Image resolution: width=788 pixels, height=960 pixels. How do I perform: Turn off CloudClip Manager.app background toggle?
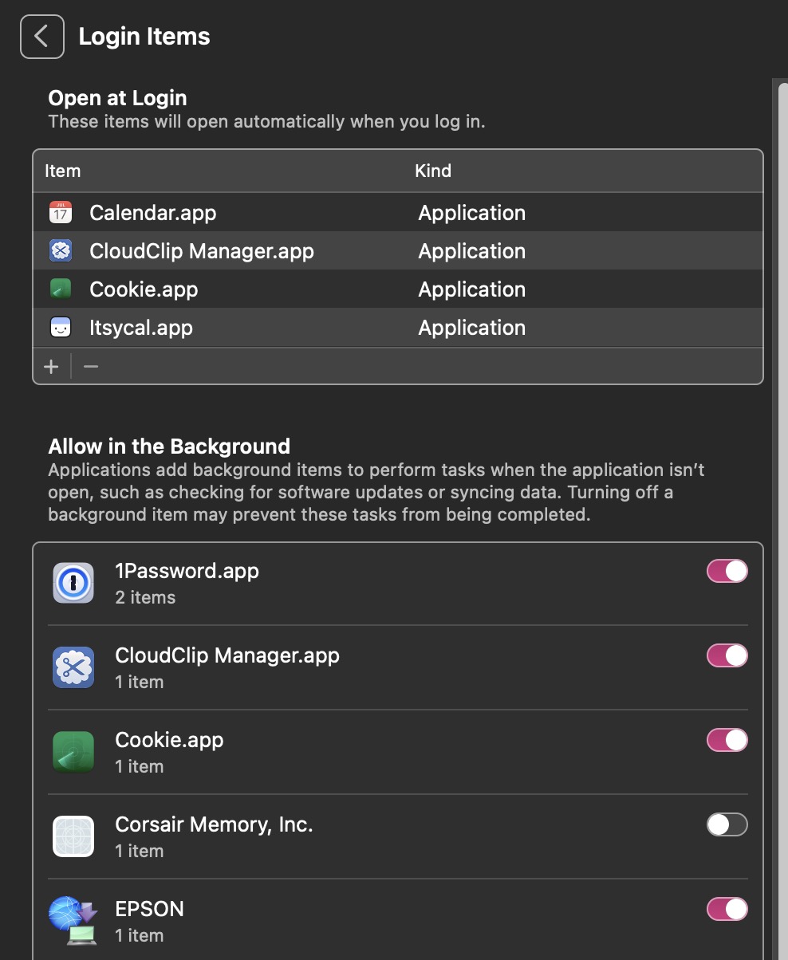point(727,655)
